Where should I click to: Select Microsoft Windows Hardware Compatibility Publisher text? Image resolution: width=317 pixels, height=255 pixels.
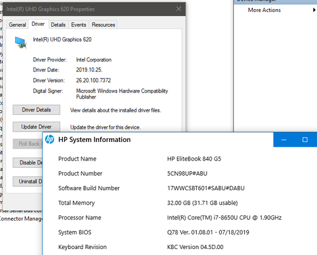[x=122, y=94]
